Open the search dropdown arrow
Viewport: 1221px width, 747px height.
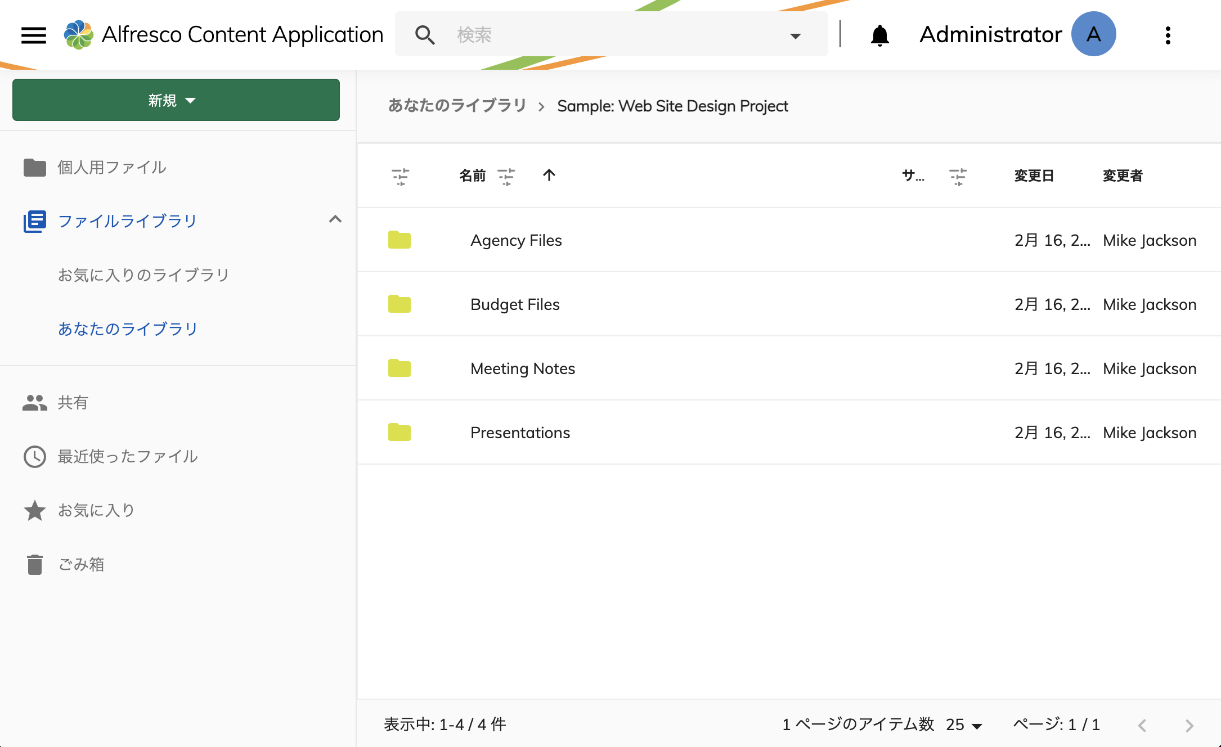coord(795,34)
